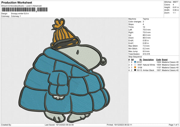
Task: Click the Snoopy embroidery design preview
Action: click(x=64, y=70)
